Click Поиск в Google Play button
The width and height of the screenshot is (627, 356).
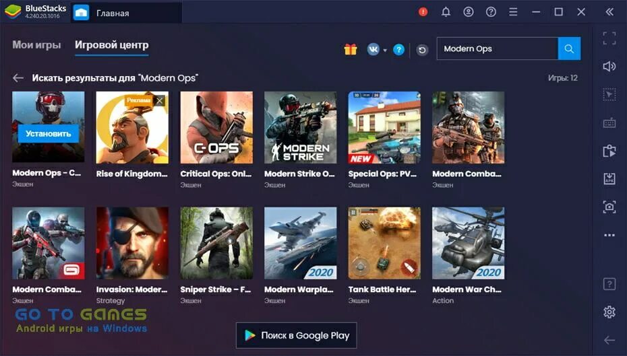pos(296,336)
